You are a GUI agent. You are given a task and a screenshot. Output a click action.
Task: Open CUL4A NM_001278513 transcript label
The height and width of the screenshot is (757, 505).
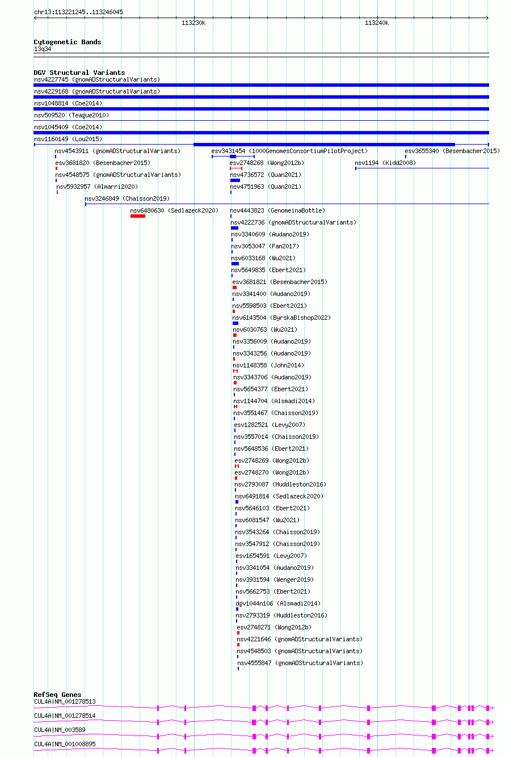tap(65, 701)
